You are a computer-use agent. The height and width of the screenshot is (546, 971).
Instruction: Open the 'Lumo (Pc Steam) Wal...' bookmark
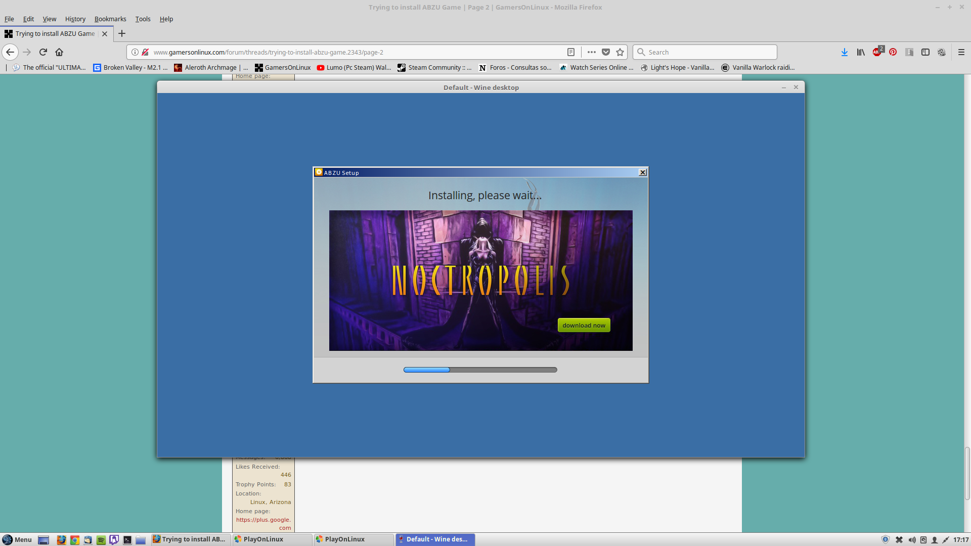coord(354,67)
